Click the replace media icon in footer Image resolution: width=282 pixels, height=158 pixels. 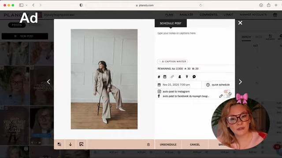pyautogui.click(x=59, y=144)
